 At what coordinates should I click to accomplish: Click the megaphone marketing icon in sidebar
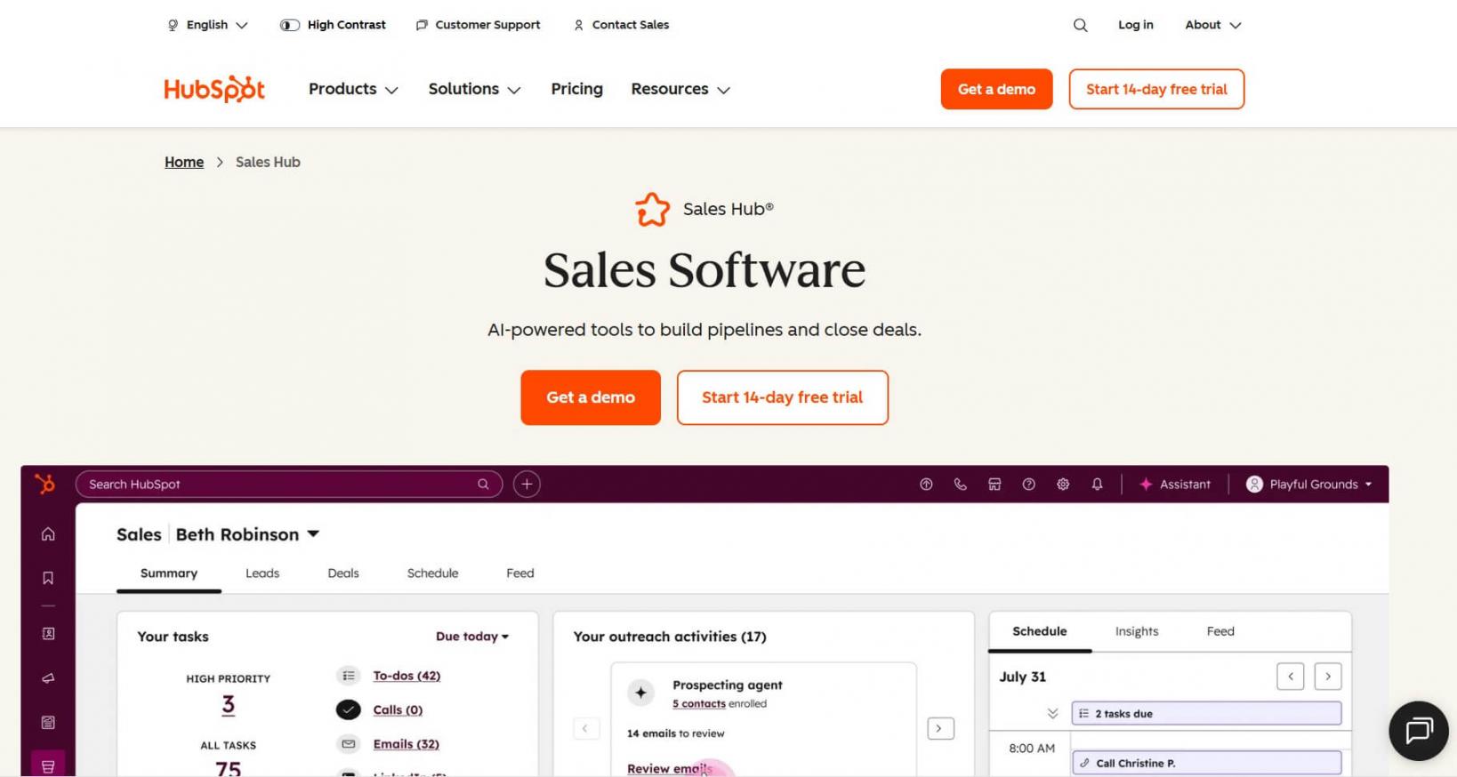click(48, 678)
